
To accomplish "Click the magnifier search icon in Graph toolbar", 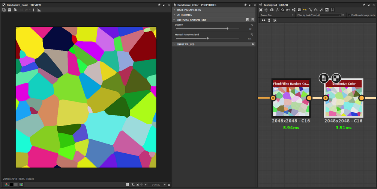I will pos(282,10).
